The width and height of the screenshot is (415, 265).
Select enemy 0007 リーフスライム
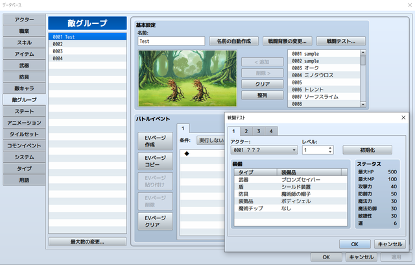[x=324, y=97]
